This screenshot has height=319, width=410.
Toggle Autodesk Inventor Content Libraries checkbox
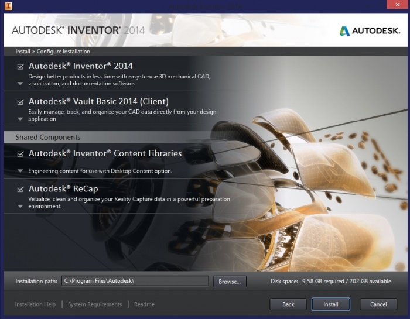click(20, 154)
